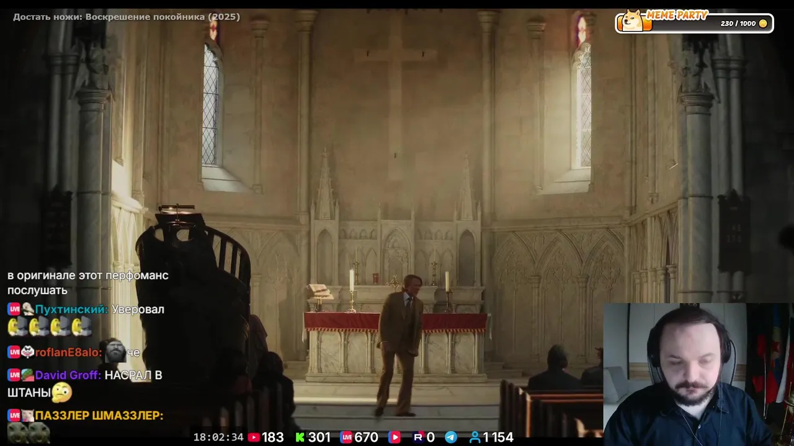Click the total viewer count 1 154

point(499,437)
